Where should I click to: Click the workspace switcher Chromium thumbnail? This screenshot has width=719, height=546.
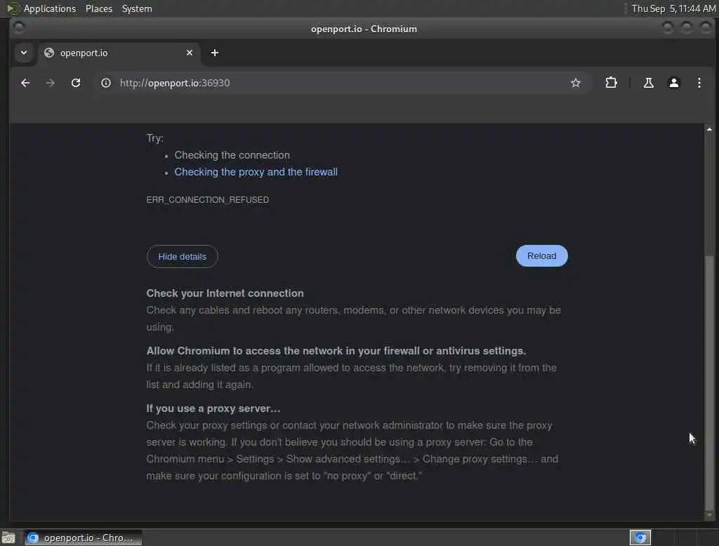click(x=640, y=538)
